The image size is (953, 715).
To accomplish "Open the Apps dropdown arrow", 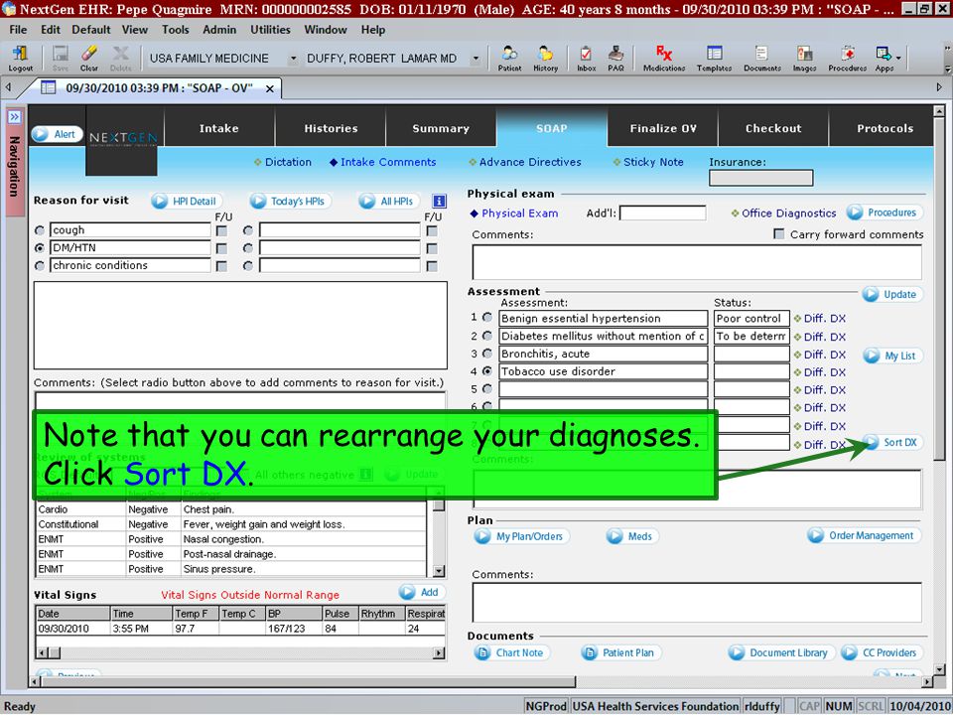I will [x=898, y=59].
